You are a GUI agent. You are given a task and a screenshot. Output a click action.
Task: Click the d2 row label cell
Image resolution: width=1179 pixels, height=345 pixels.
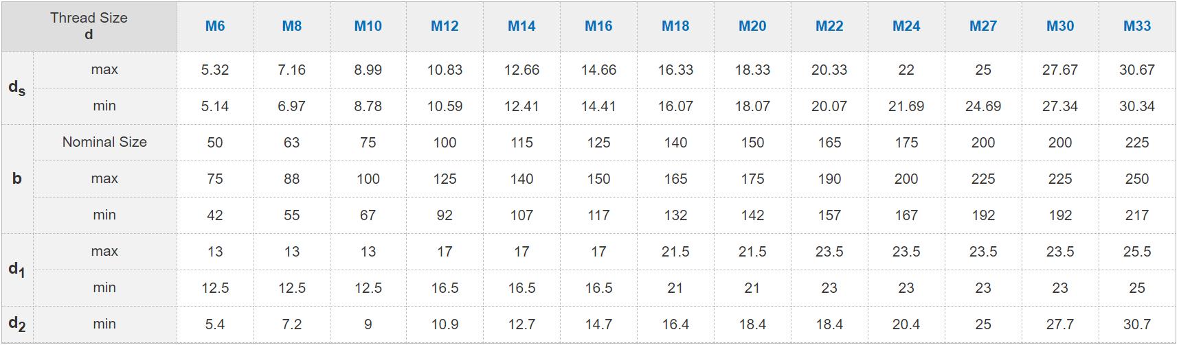[x=17, y=324]
